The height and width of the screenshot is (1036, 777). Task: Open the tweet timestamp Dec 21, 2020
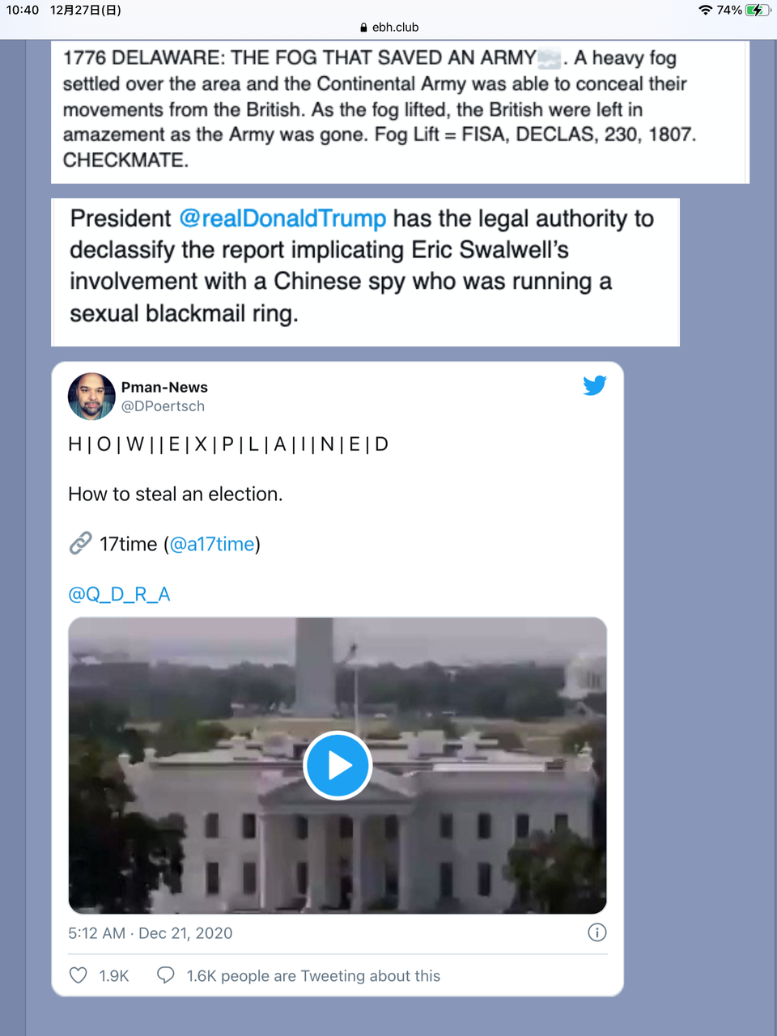pos(151,933)
